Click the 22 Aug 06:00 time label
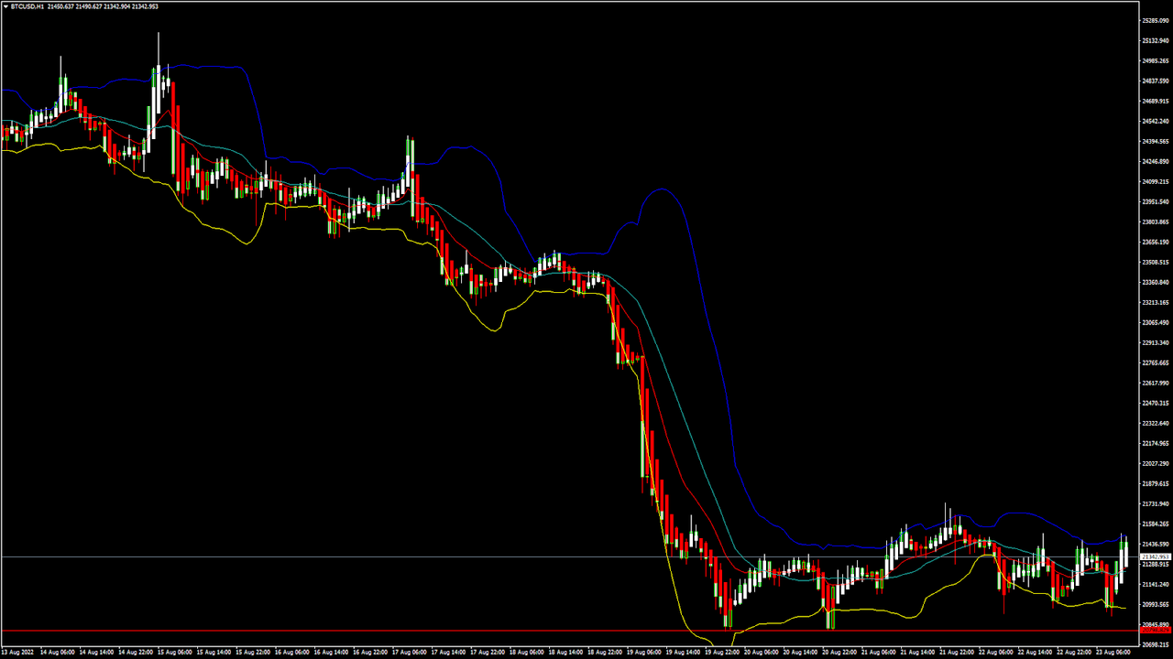 click(996, 653)
